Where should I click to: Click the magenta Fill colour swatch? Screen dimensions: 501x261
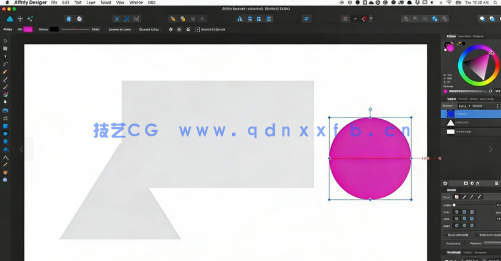click(28, 29)
